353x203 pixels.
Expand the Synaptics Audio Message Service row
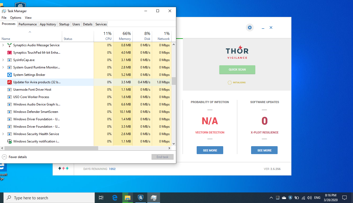pos(3,45)
